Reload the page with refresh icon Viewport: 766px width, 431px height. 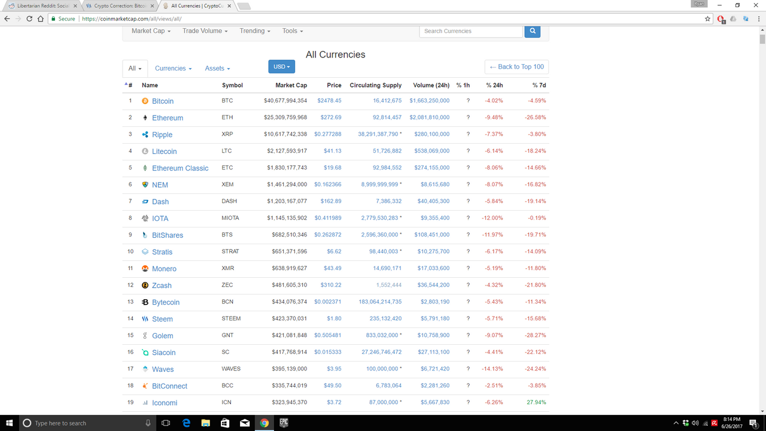pos(29,19)
